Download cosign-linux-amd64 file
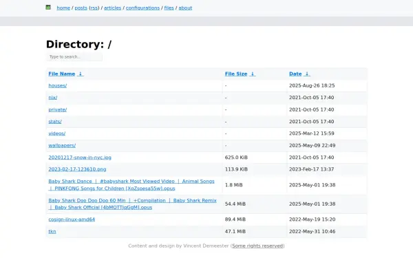This screenshot has height=258, width=413. pos(72,219)
